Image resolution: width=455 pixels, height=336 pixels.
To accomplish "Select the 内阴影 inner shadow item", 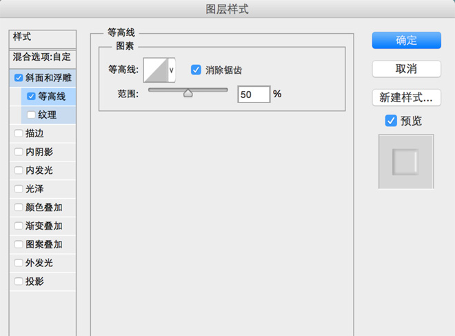I will [40, 152].
